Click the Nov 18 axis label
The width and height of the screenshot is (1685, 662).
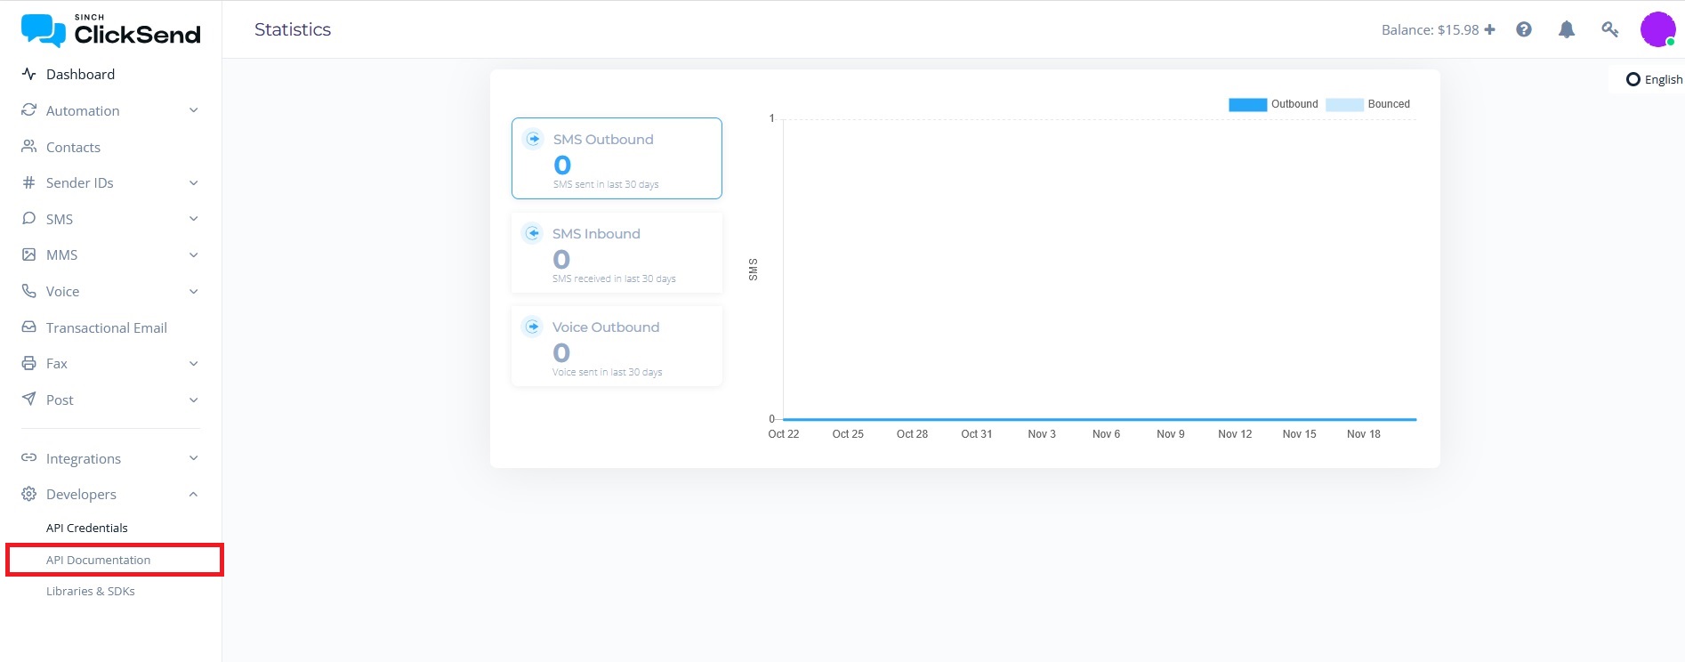pos(1364,434)
